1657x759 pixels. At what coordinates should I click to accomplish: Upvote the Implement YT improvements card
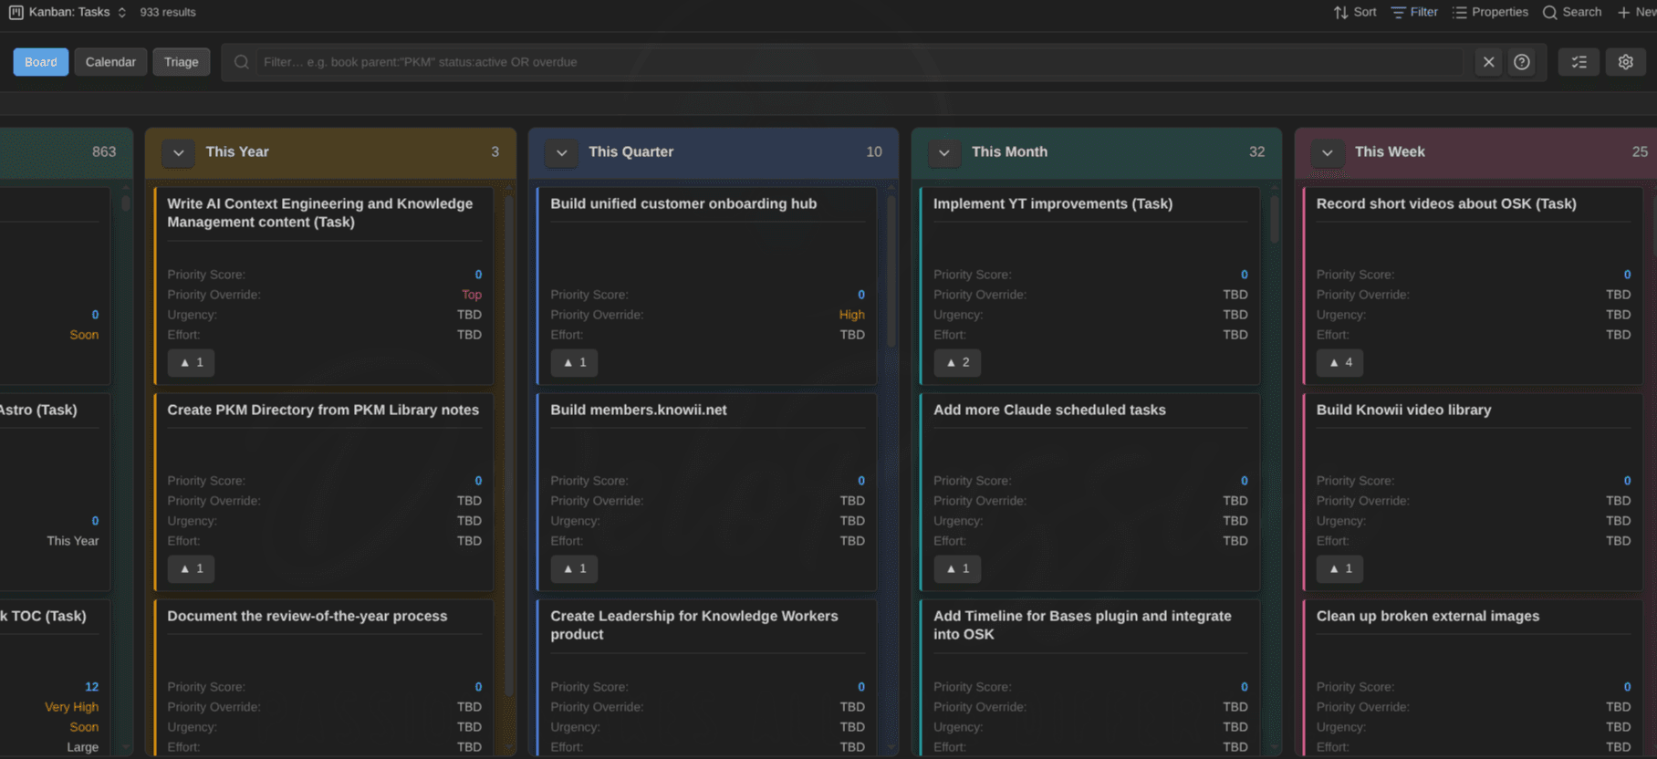tap(957, 362)
